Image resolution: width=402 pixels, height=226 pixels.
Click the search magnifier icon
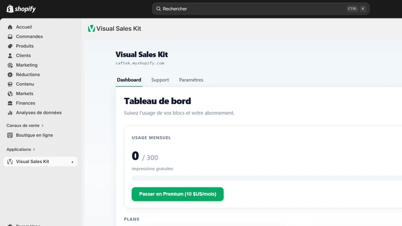158,9
